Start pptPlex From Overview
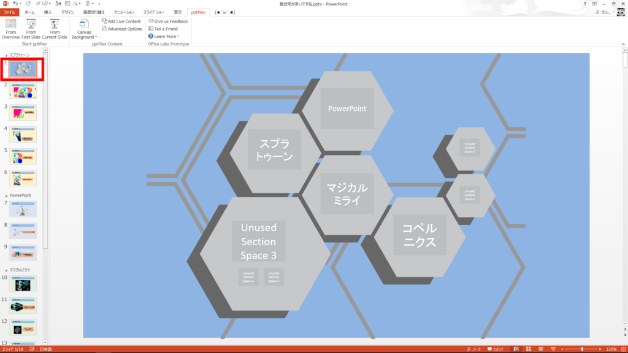 [x=11, y=29]
